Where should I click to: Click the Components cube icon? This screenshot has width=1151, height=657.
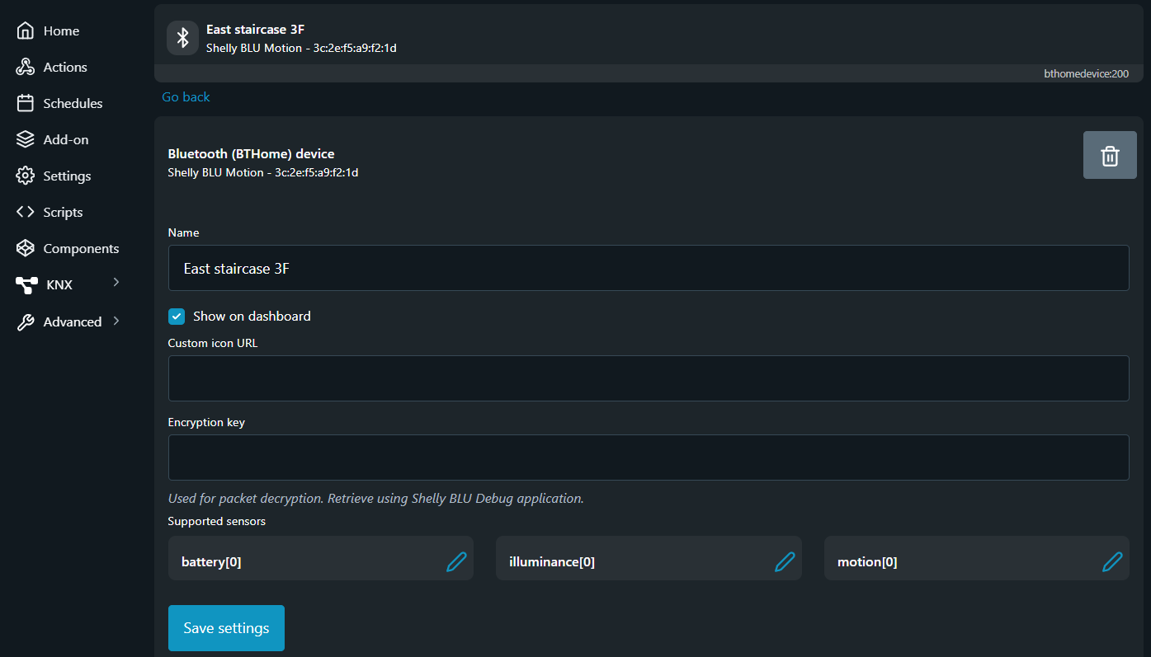pos(26,249)
